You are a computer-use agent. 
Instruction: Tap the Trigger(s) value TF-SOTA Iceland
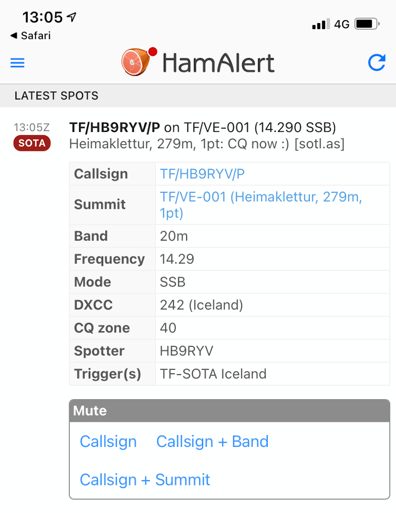point(213,374)
